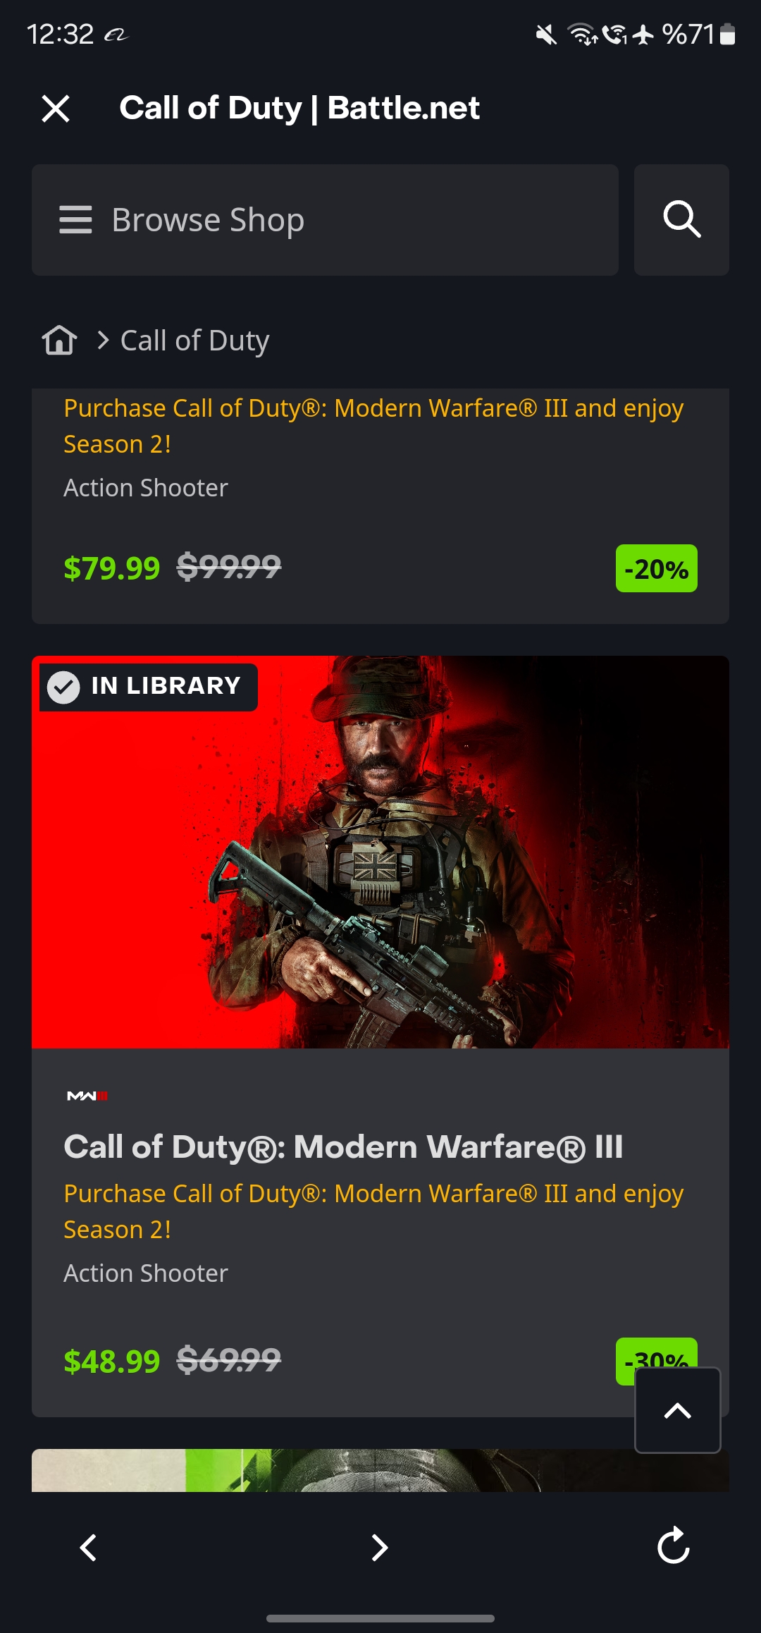Open the Modern Warfare III cover image
This screenshot has width=761, height=1633.
tap(380, 852)
